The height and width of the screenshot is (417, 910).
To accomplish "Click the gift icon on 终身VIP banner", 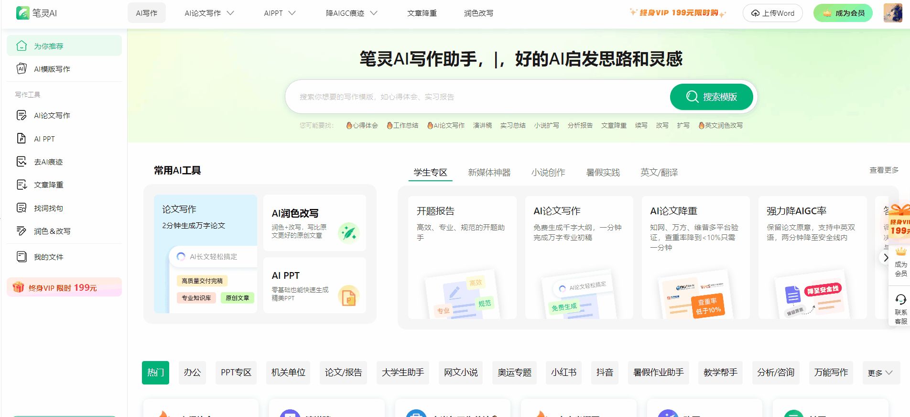I will pyautogui.click(x=18, y=287).
